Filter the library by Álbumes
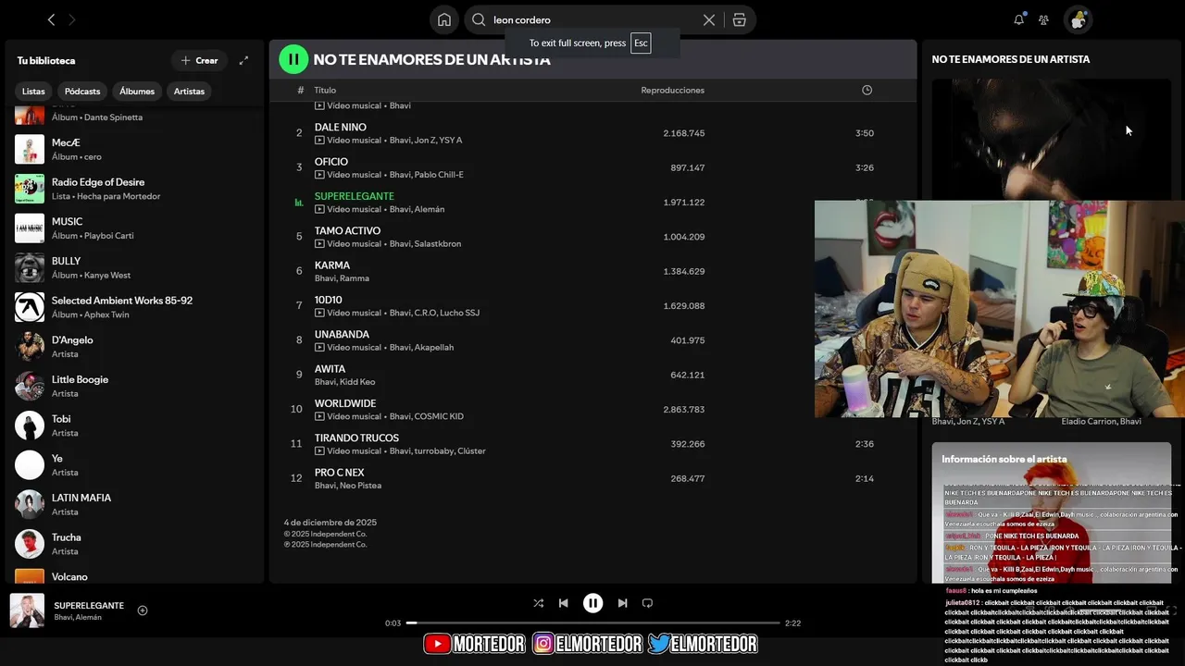Image resolution: width=1185 pixels, height=666 pixels. [137, 92]
